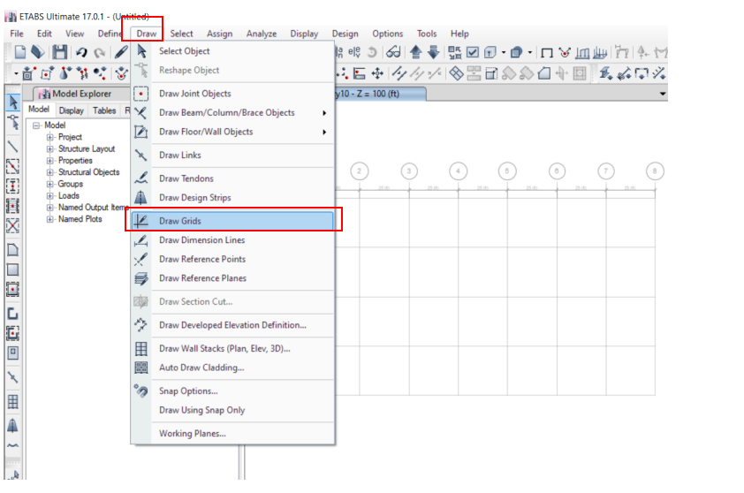Image resolution: width=744 pixels, height=493 pixels.
Task: Expand the Structure Layout tree node
Action: tap(50, 149)
